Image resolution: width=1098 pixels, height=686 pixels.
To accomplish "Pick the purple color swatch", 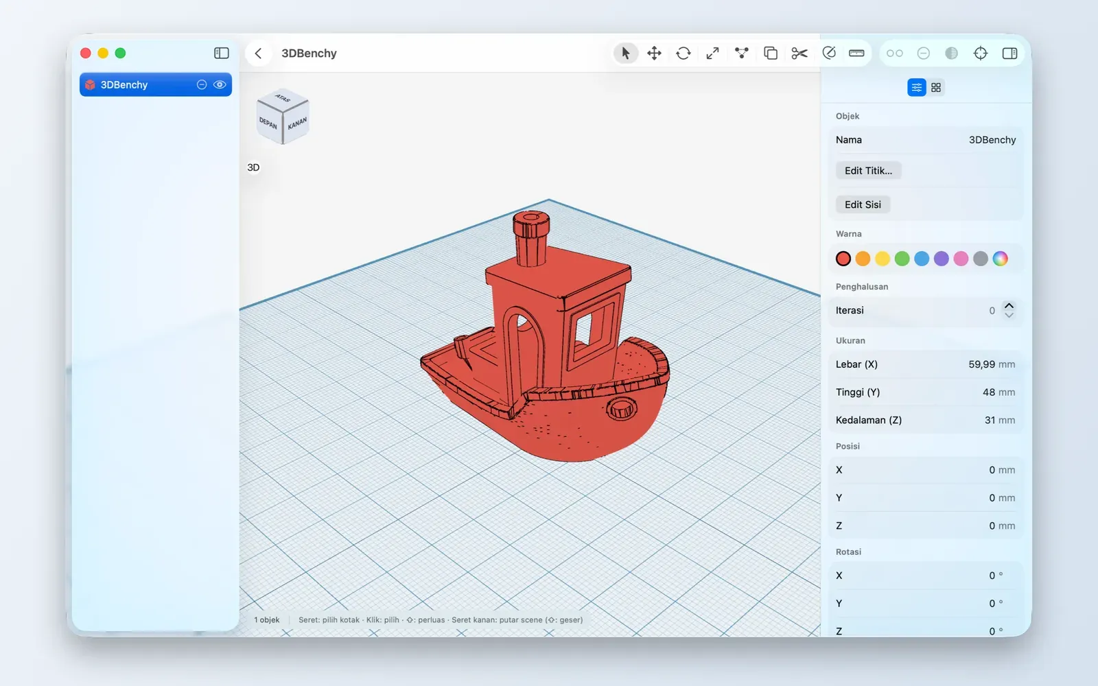I will point(942,259).
